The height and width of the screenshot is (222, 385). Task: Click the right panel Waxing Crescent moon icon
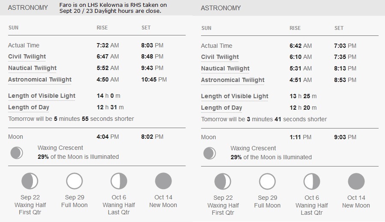(210, 153)
